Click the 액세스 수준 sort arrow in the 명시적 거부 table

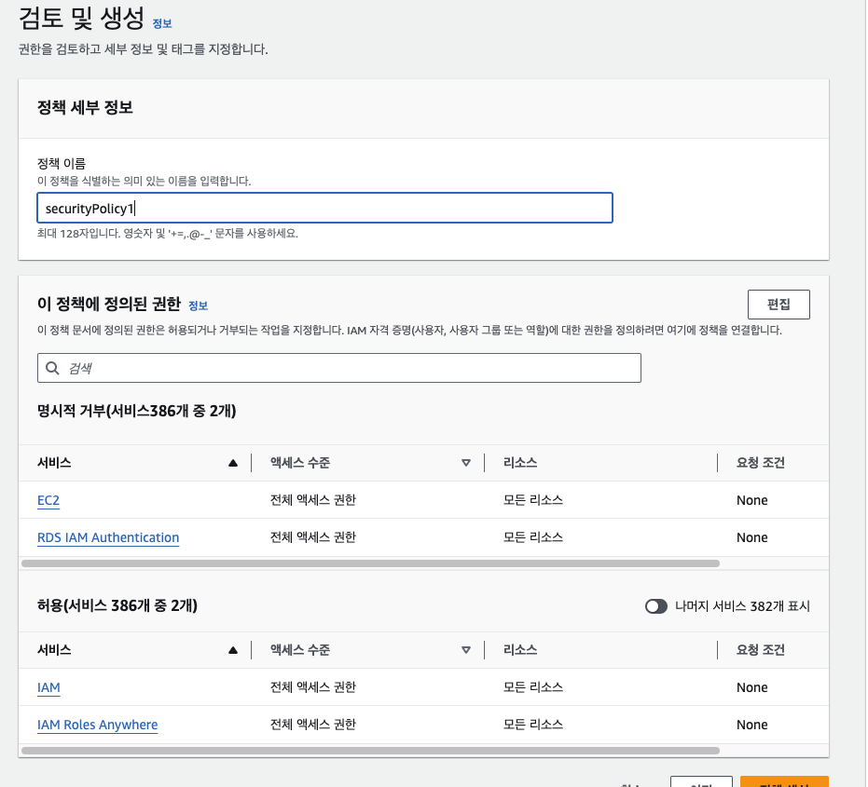(466, 463)
